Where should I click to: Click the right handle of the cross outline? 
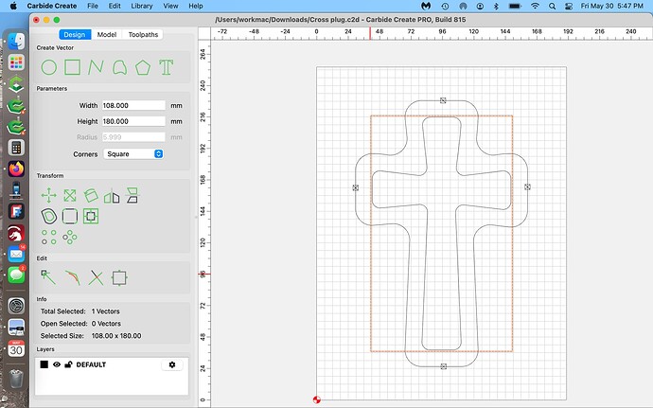[528, 187]
